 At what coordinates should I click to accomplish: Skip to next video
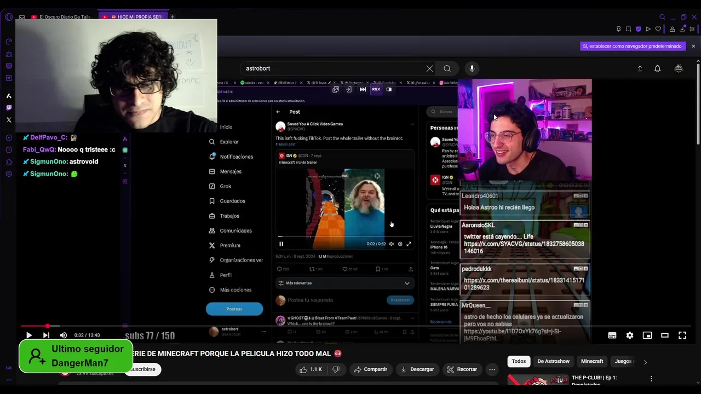pyautogui.click(x=46, y=335)
